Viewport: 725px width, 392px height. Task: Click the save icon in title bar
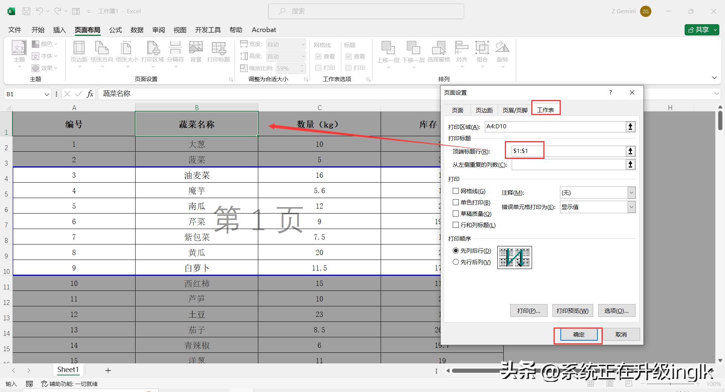[x=26, y=11]
